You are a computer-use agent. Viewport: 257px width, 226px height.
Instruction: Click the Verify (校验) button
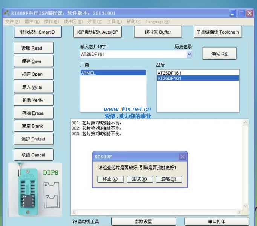pyautogui.click(x=33, y=100)
